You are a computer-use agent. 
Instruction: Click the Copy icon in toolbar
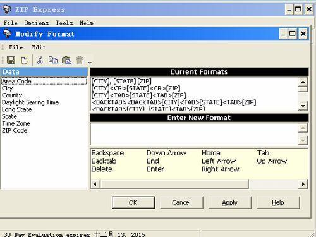point(53,60)
